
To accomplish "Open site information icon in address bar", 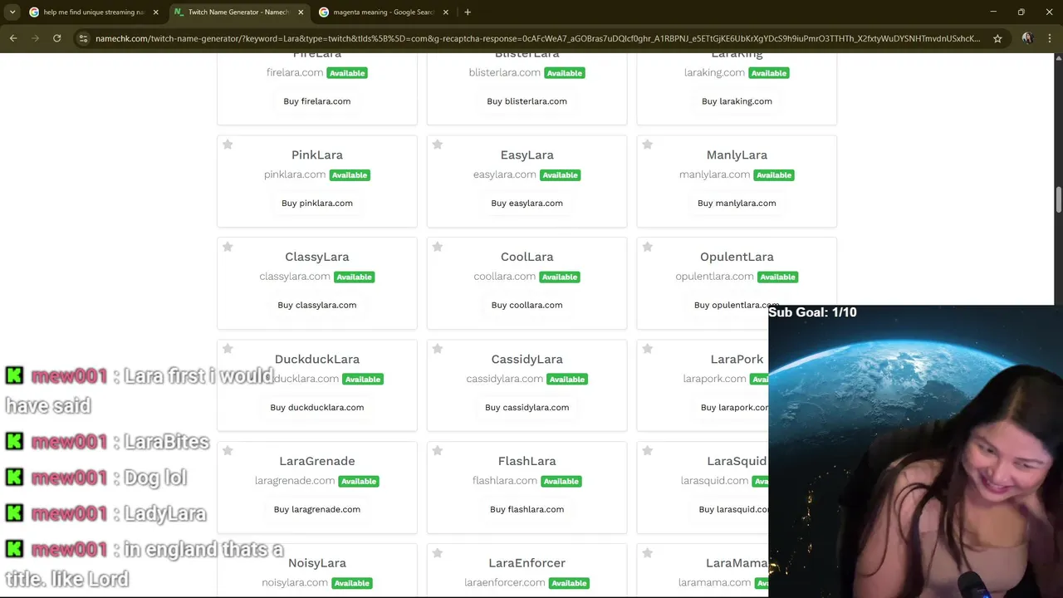I will pyautogui.click(x=83, y=38).
